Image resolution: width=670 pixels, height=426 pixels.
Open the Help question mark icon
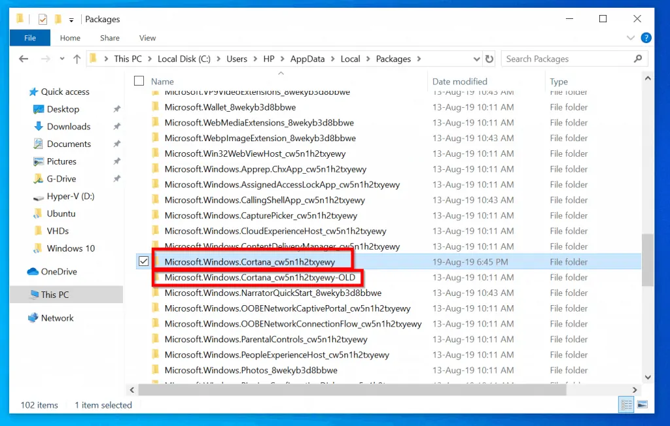click(646, 38)
